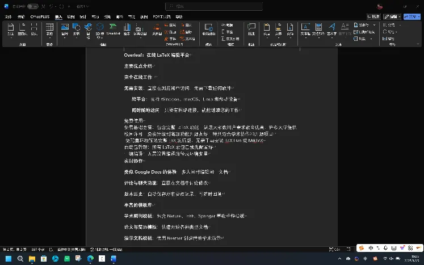The height and width of the screenshot is (265, 424).
Task: Open Microsoft Edge from the taskbar
Action: 90,259
